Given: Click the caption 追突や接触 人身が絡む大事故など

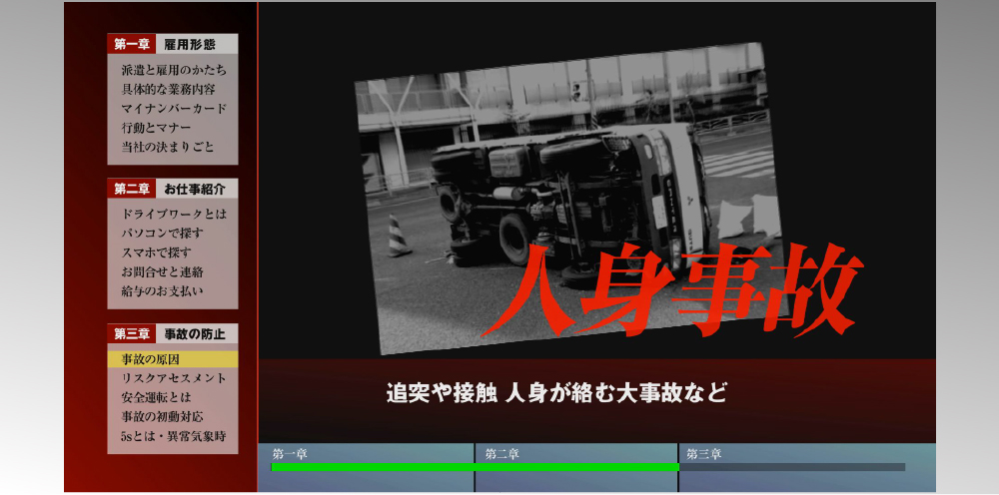Looking at the screenshot, I should tap(556, 392).
